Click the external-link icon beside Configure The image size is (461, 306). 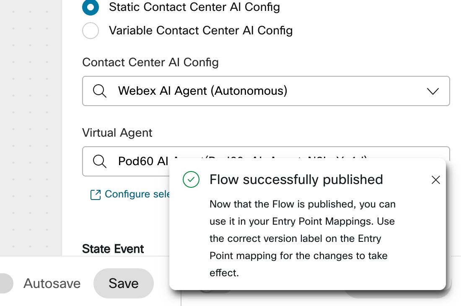pyautogui.click(x=96, y=194)
